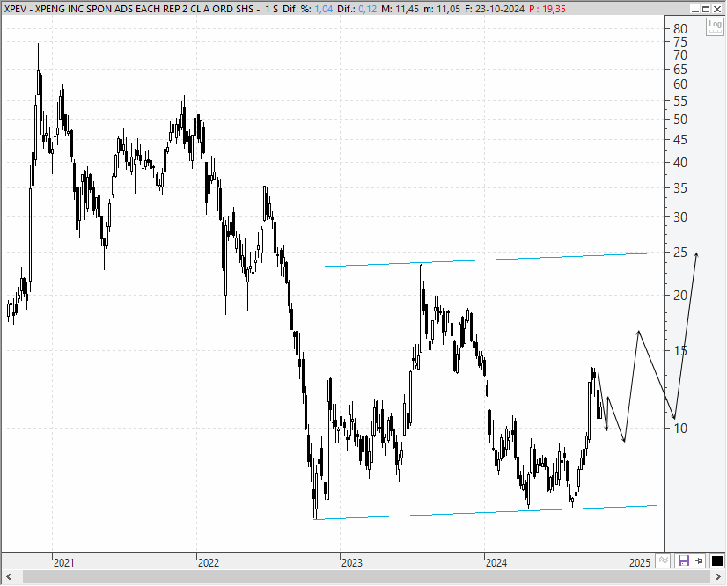The image size is (727, 586).
Task: Maximize the XPEV chart window
Action: point(706,9)
